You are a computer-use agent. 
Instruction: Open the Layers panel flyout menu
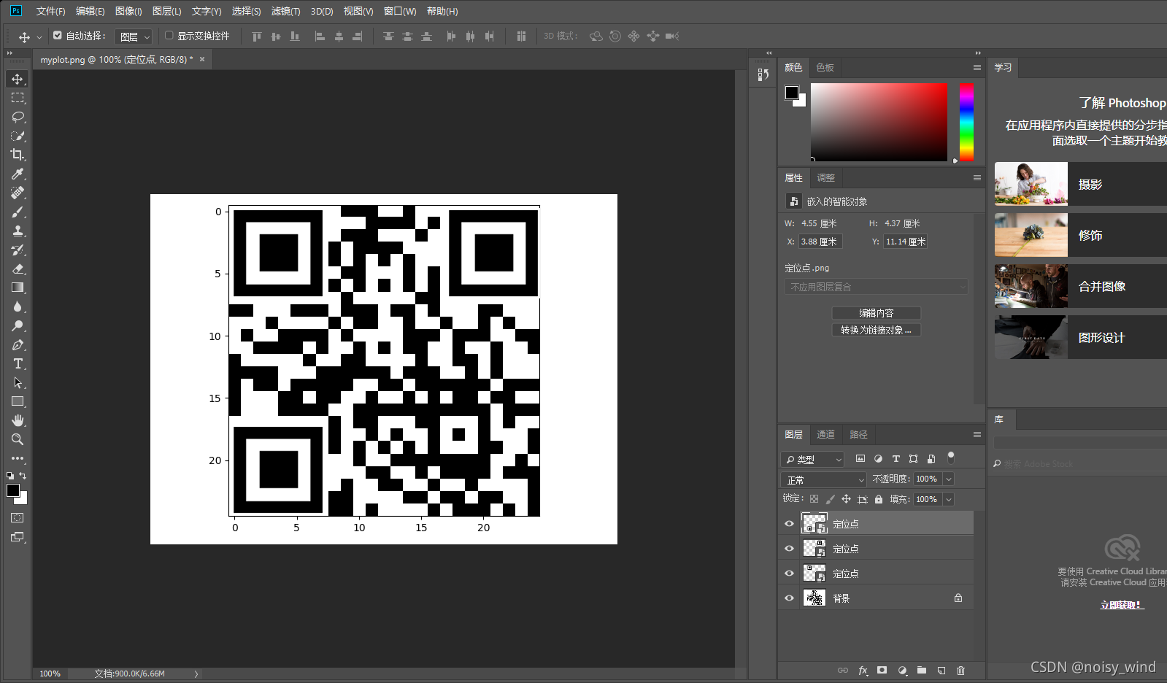(977, 434)
